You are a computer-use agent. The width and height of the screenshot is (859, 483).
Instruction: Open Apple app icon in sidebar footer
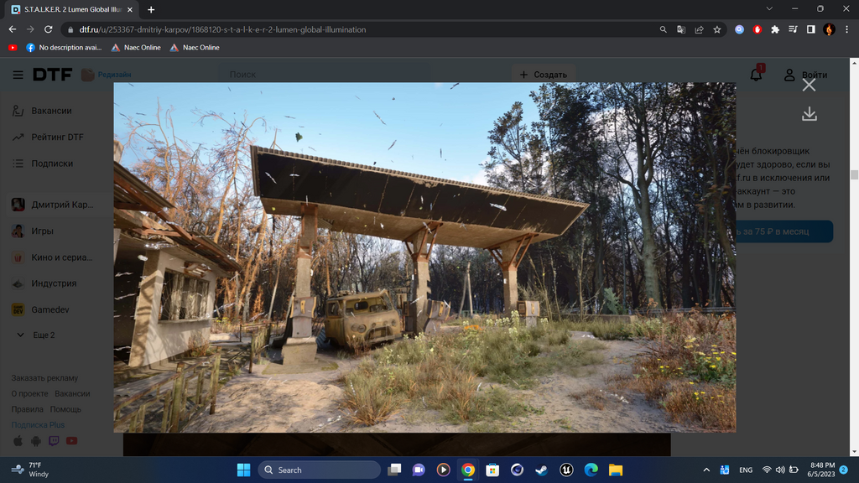pos(18,441)
